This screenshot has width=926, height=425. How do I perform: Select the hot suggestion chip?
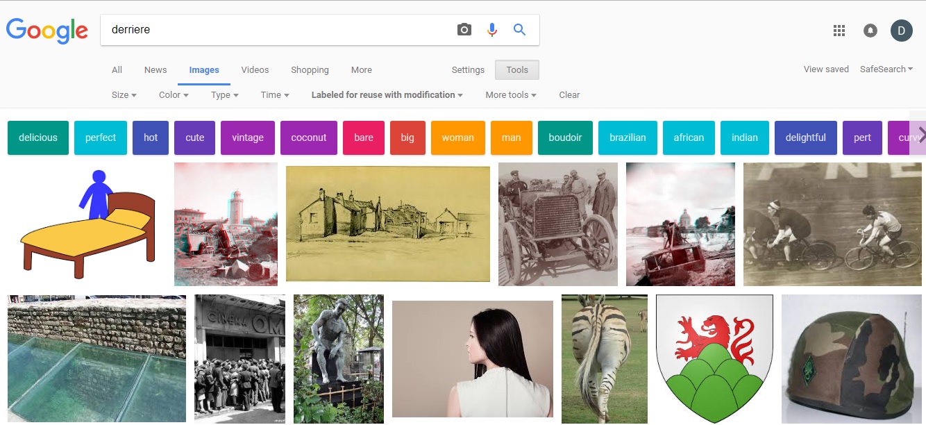(151, 137)
